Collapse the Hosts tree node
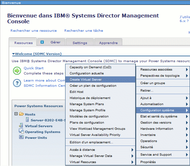The image size is (190, 166). 16,114
